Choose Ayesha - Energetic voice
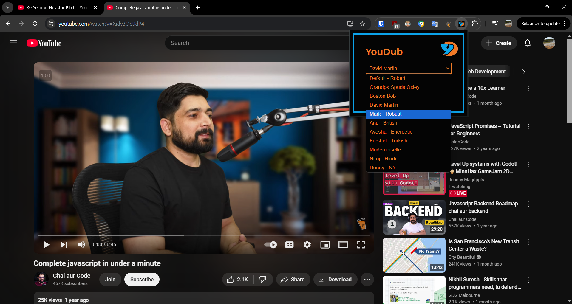572x304 pixels. [408, 132]
